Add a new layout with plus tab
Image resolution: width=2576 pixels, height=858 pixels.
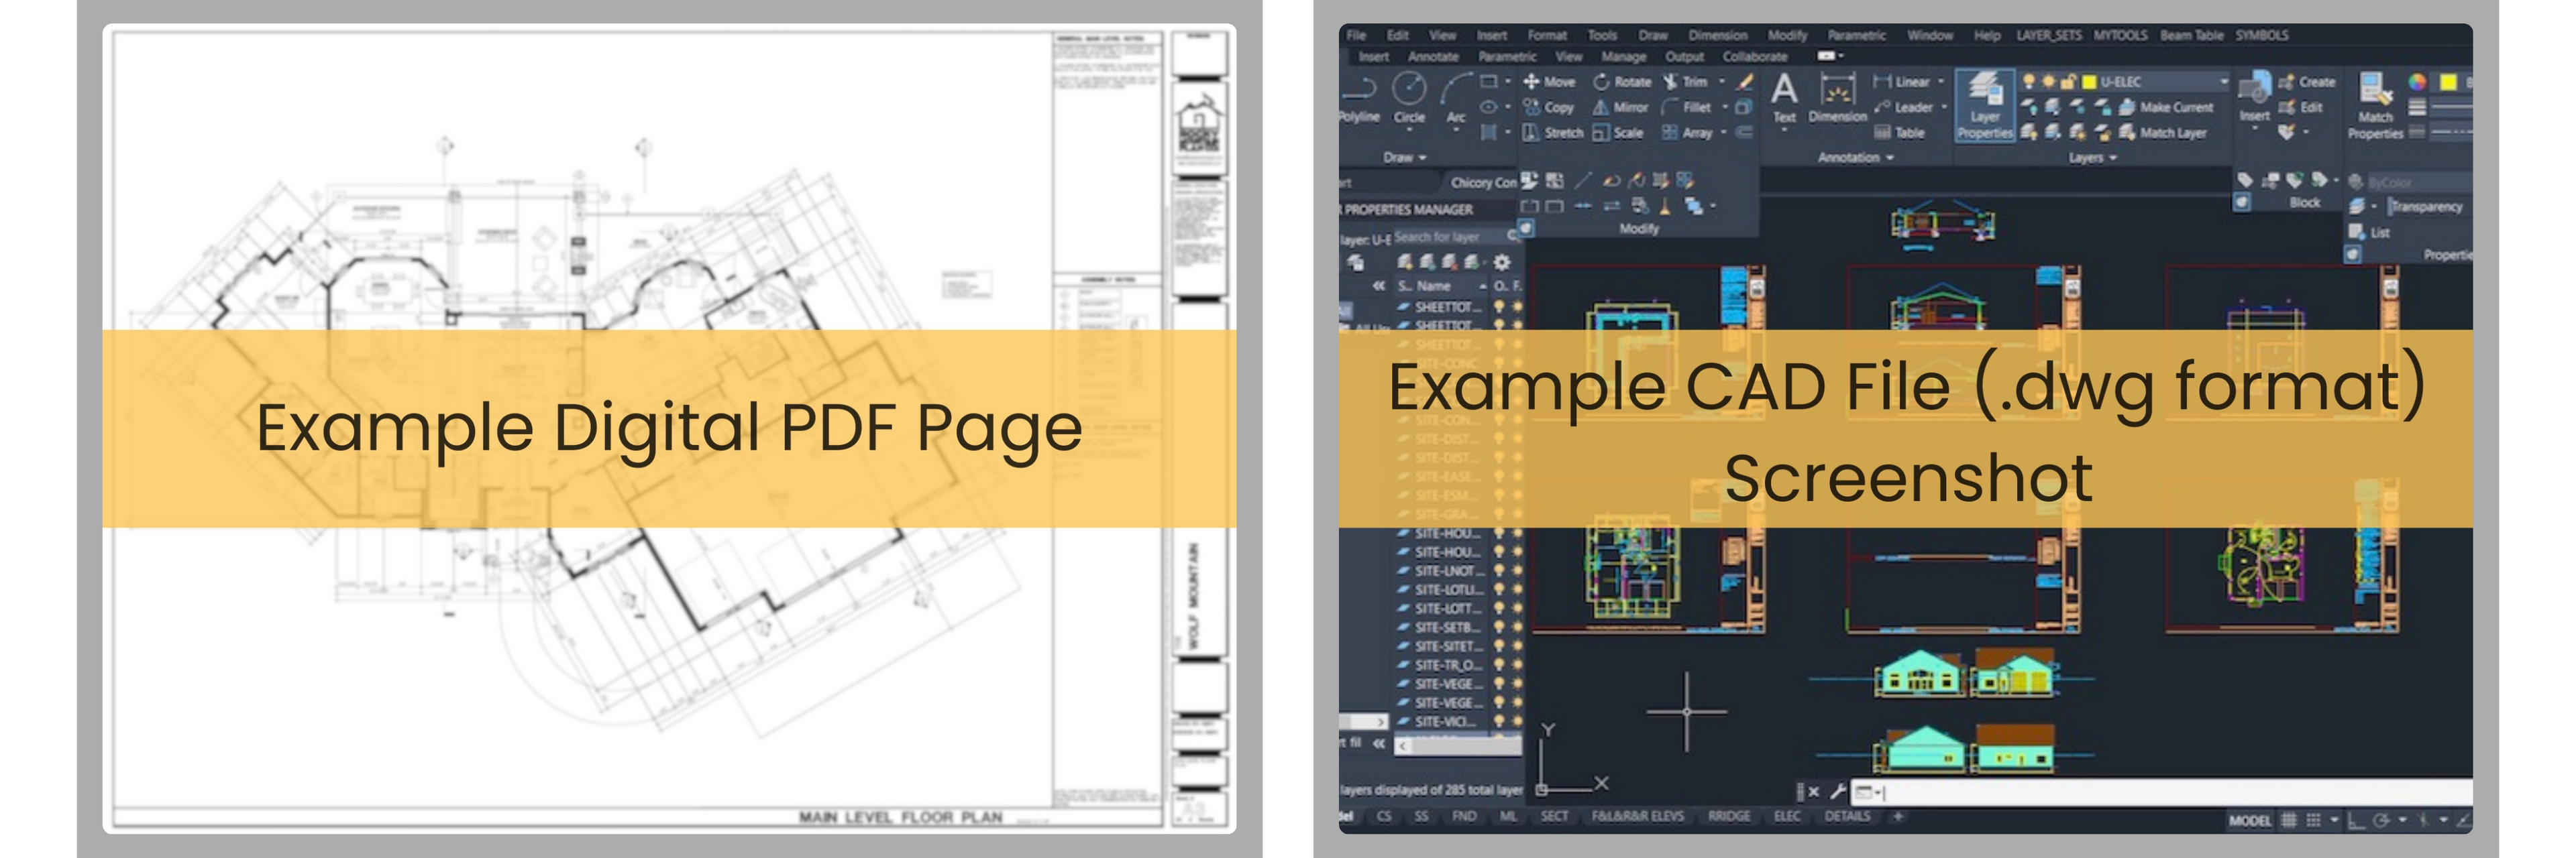pos(1897,817)
